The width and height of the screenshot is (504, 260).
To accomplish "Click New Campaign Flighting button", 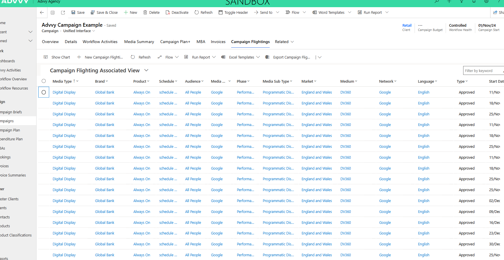I will [100, 57].
